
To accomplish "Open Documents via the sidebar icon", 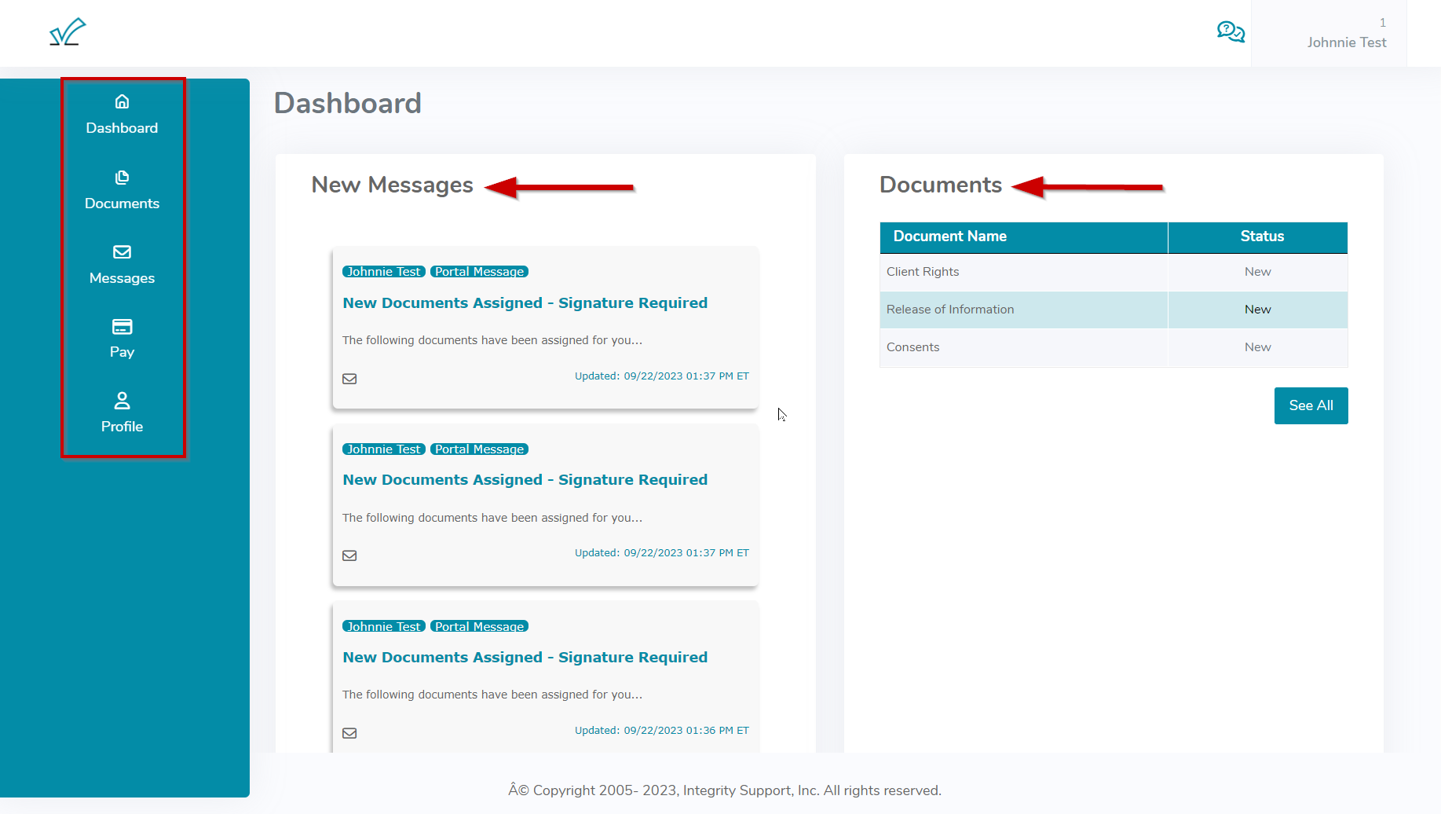I will tap(122, 178).
